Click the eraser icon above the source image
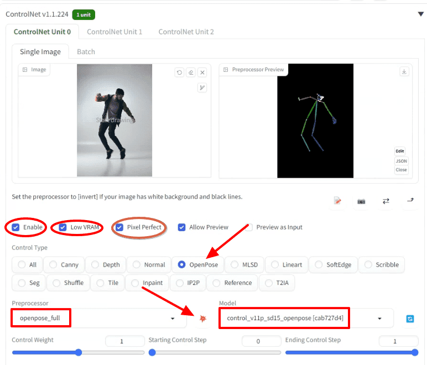This screenshot has width=427, height=365. point(191,72)
